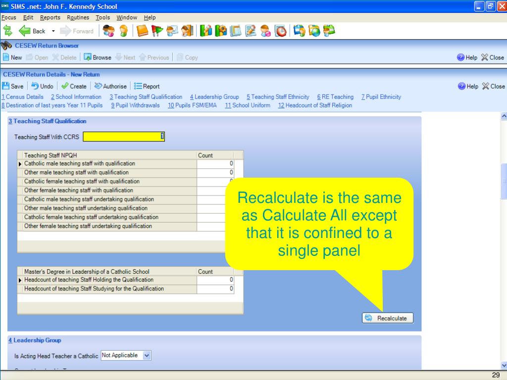Jump to 11 School Uniform panel
The height and width of the screenshot is (380, 507).
(x=248, y=105)
